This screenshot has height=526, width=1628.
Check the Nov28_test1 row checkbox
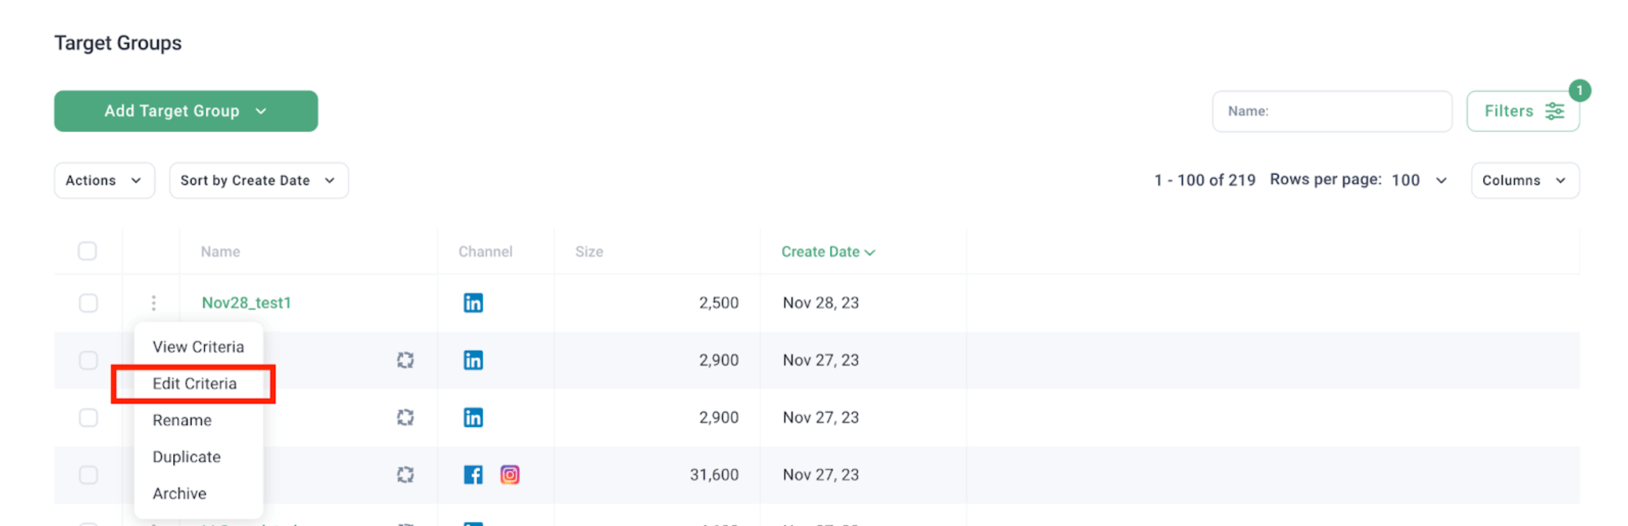tap(88, 303)
